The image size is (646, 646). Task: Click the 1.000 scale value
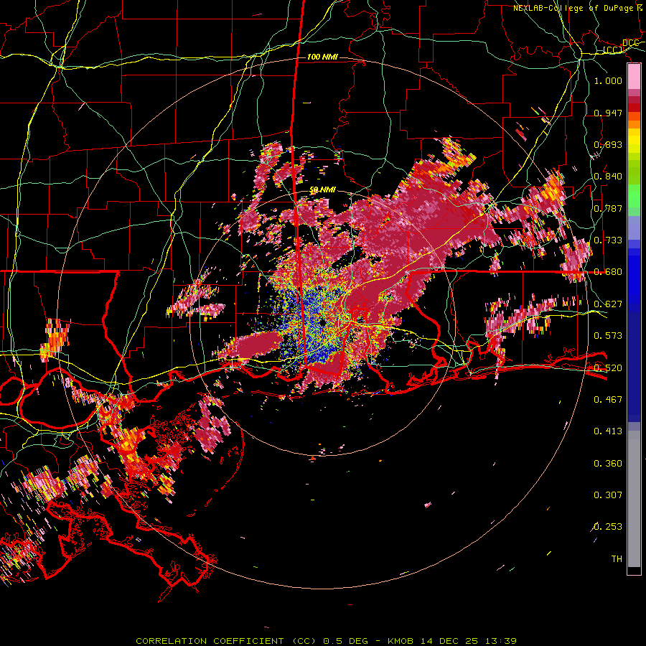[608, 80]
